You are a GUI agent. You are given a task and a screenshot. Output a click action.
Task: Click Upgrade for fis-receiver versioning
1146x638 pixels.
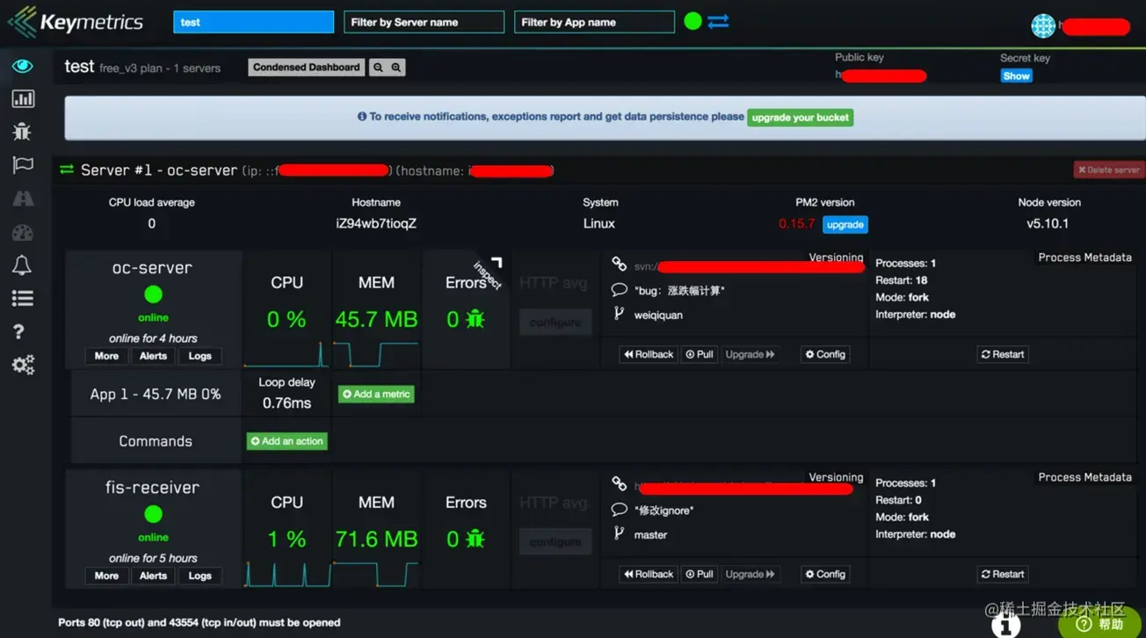(x=750, y=574)
